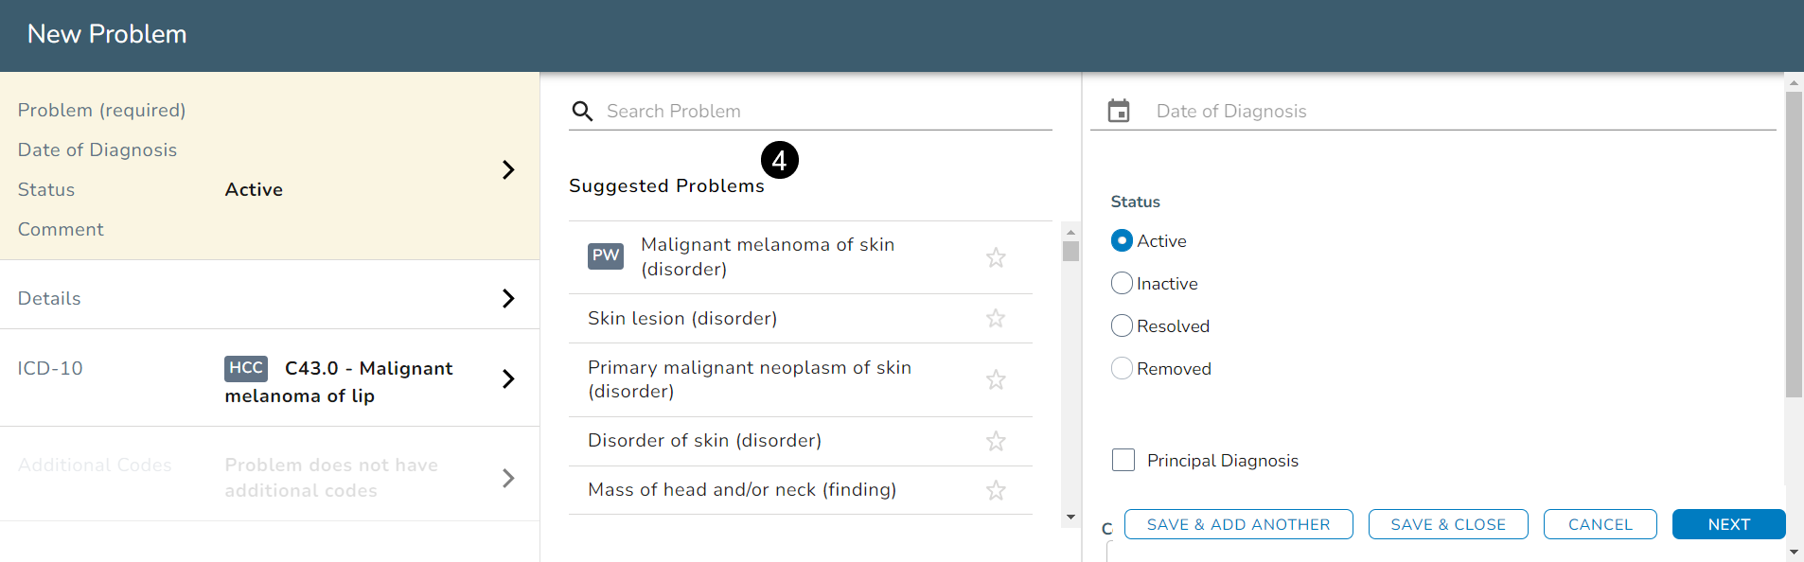The height and width of the screenshot is (562, 1804).
Task: Click the Save & Close button
Action: coord(1447,524)
